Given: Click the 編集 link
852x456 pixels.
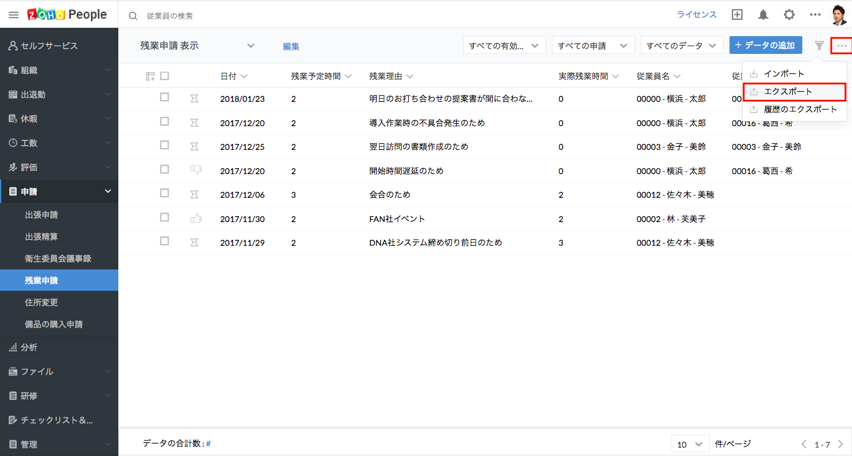Looking at the screenshot, I should point(291,46).
